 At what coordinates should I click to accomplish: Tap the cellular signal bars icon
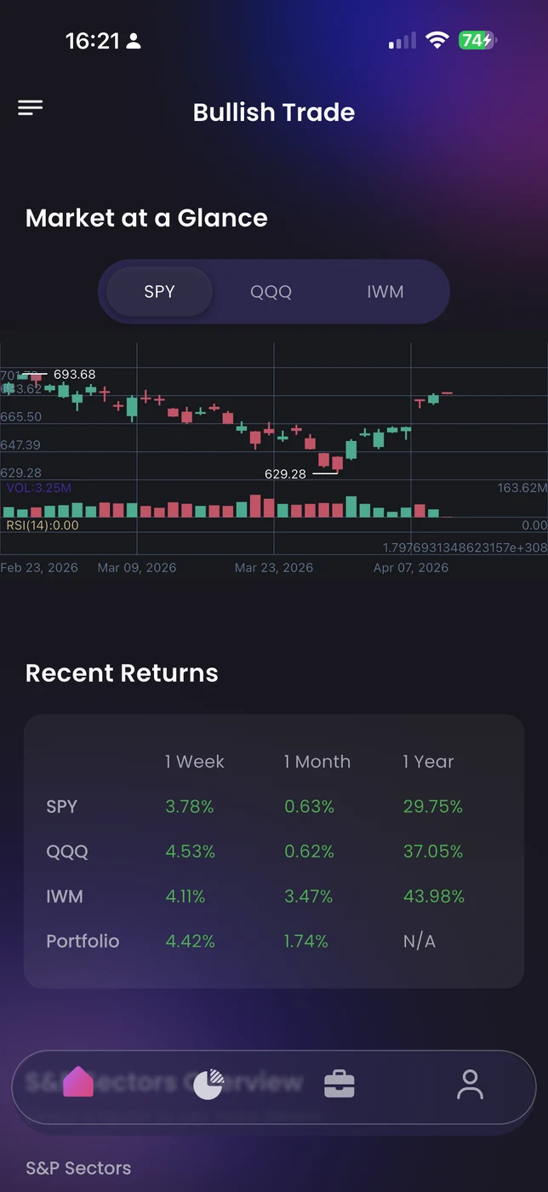402,41
